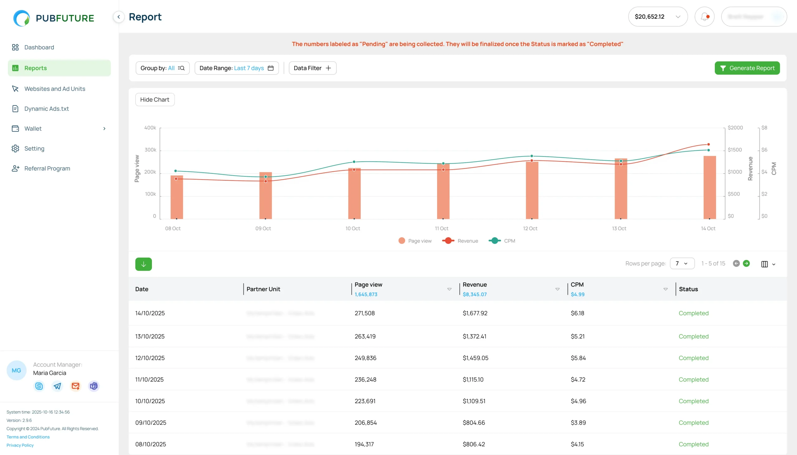Click the notification bell icon
The width and height of the screenshot is (797, 455).
(x=704, y=16)
